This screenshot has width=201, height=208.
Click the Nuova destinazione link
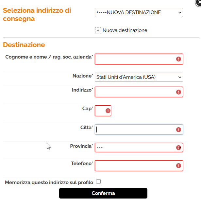click(125, 30)
